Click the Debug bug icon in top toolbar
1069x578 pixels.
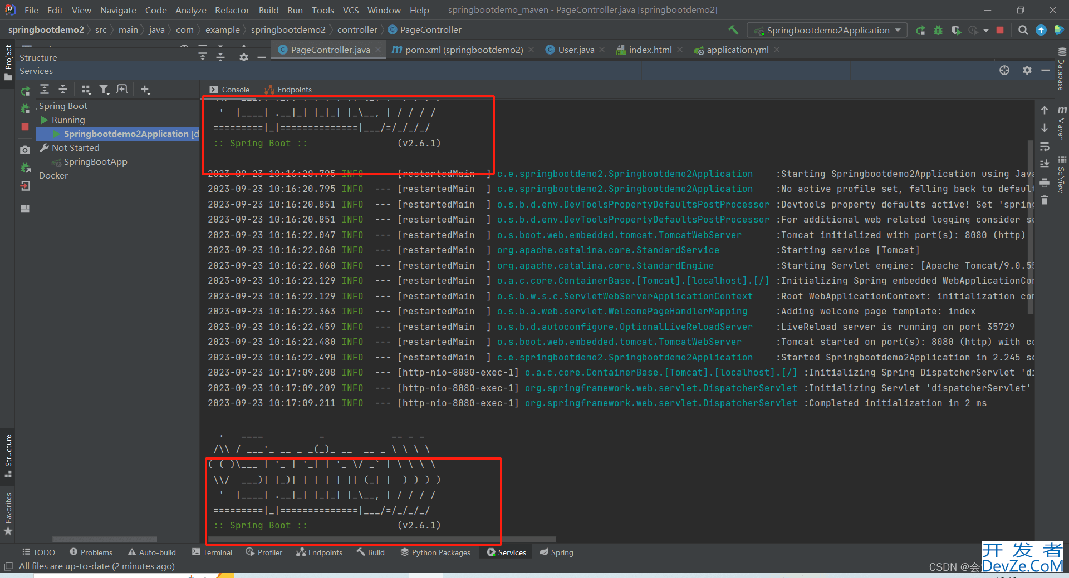pos(938,30)
